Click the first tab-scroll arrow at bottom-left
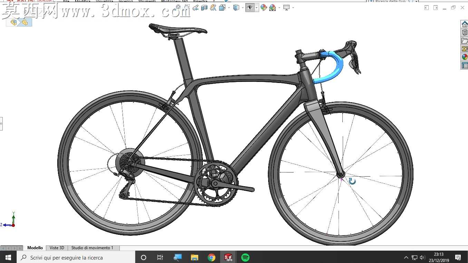The height and width of the screenshot is (263, 468). 3,248
